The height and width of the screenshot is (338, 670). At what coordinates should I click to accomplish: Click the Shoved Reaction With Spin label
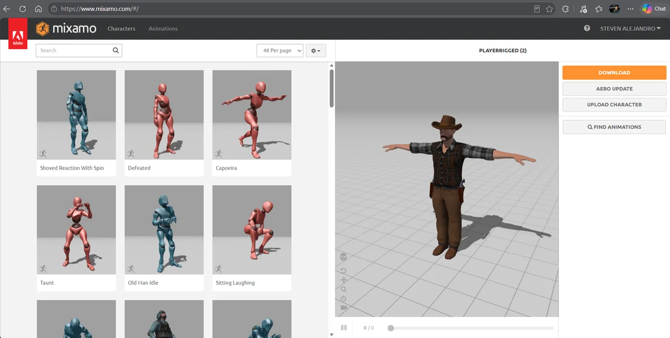[x=72, y=168]
